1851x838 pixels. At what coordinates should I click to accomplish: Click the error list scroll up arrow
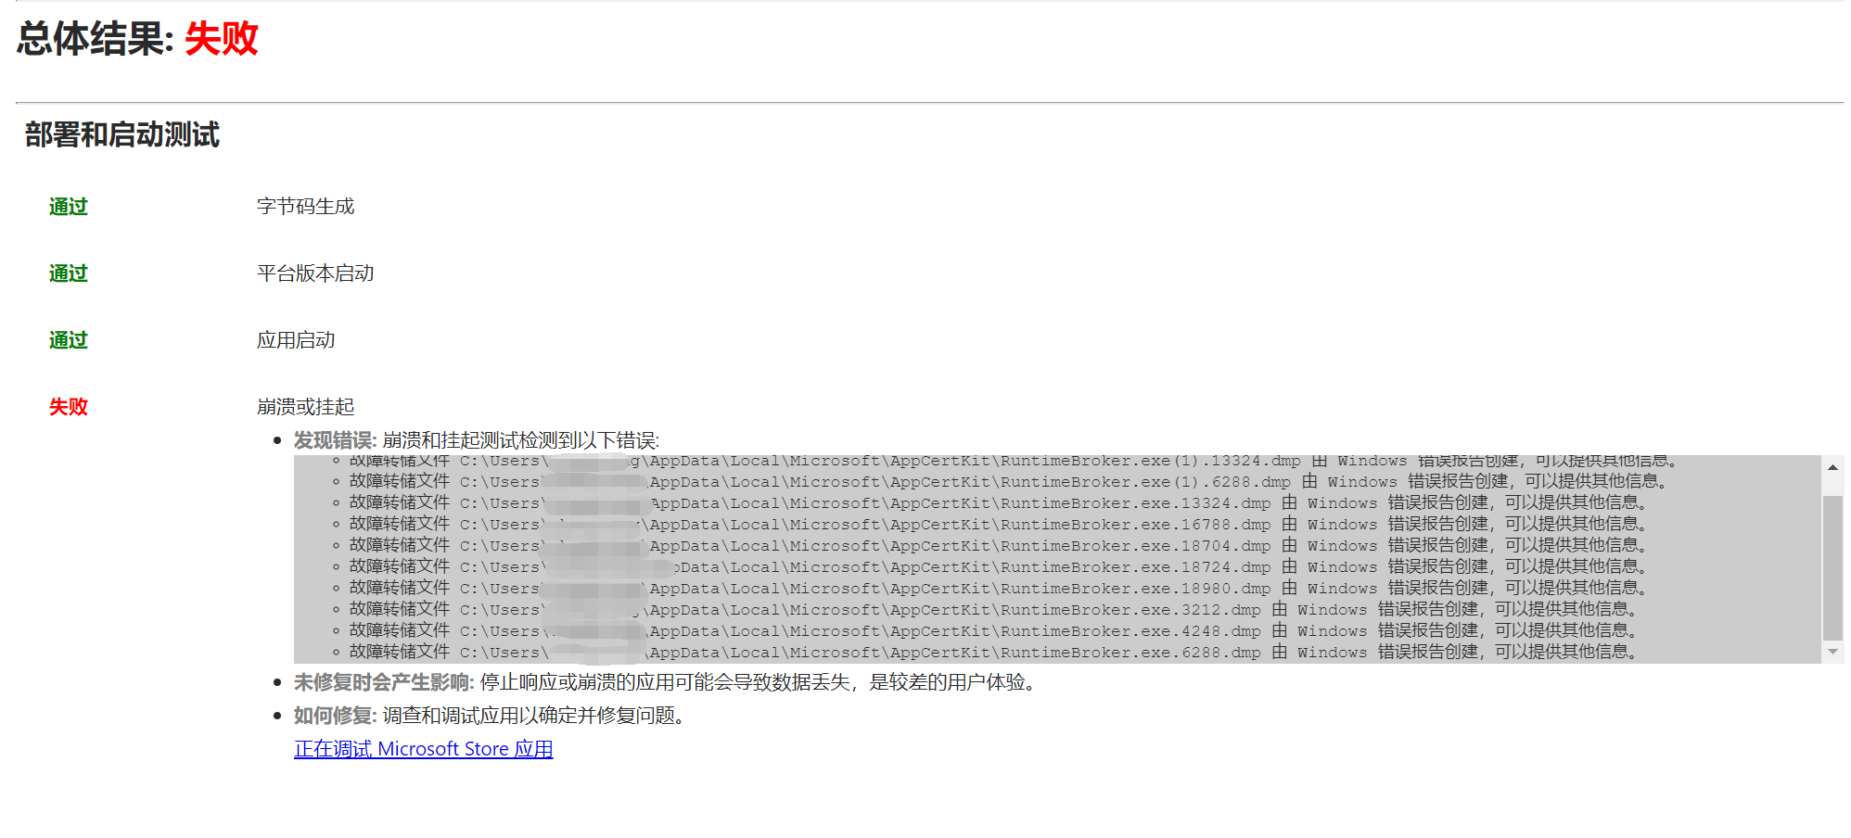pyautogui.click(x=1832, y=467)
